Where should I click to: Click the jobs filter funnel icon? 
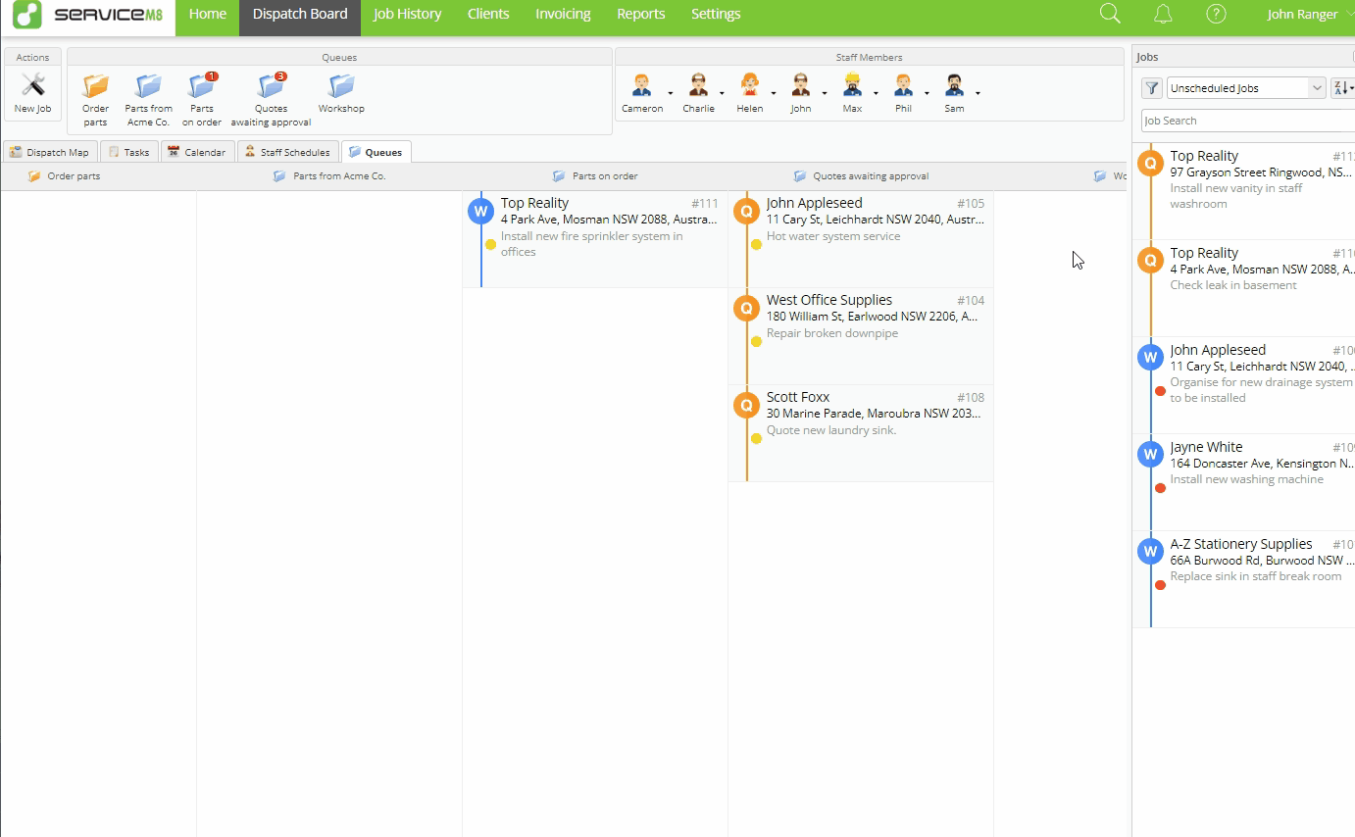tap(1152, 88)
